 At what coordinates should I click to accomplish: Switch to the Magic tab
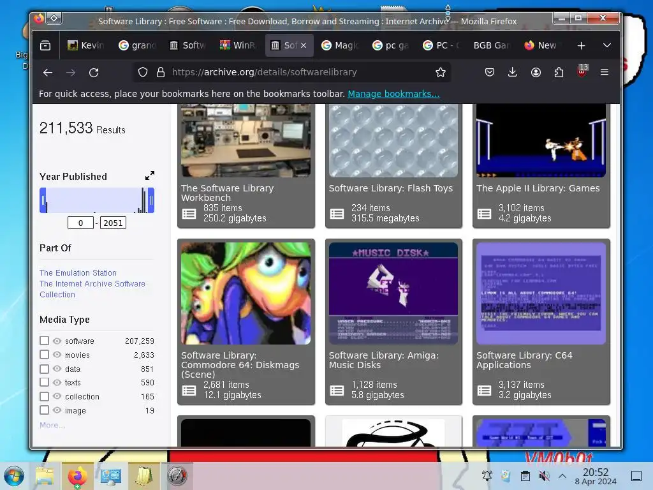(x=340, y=45)
